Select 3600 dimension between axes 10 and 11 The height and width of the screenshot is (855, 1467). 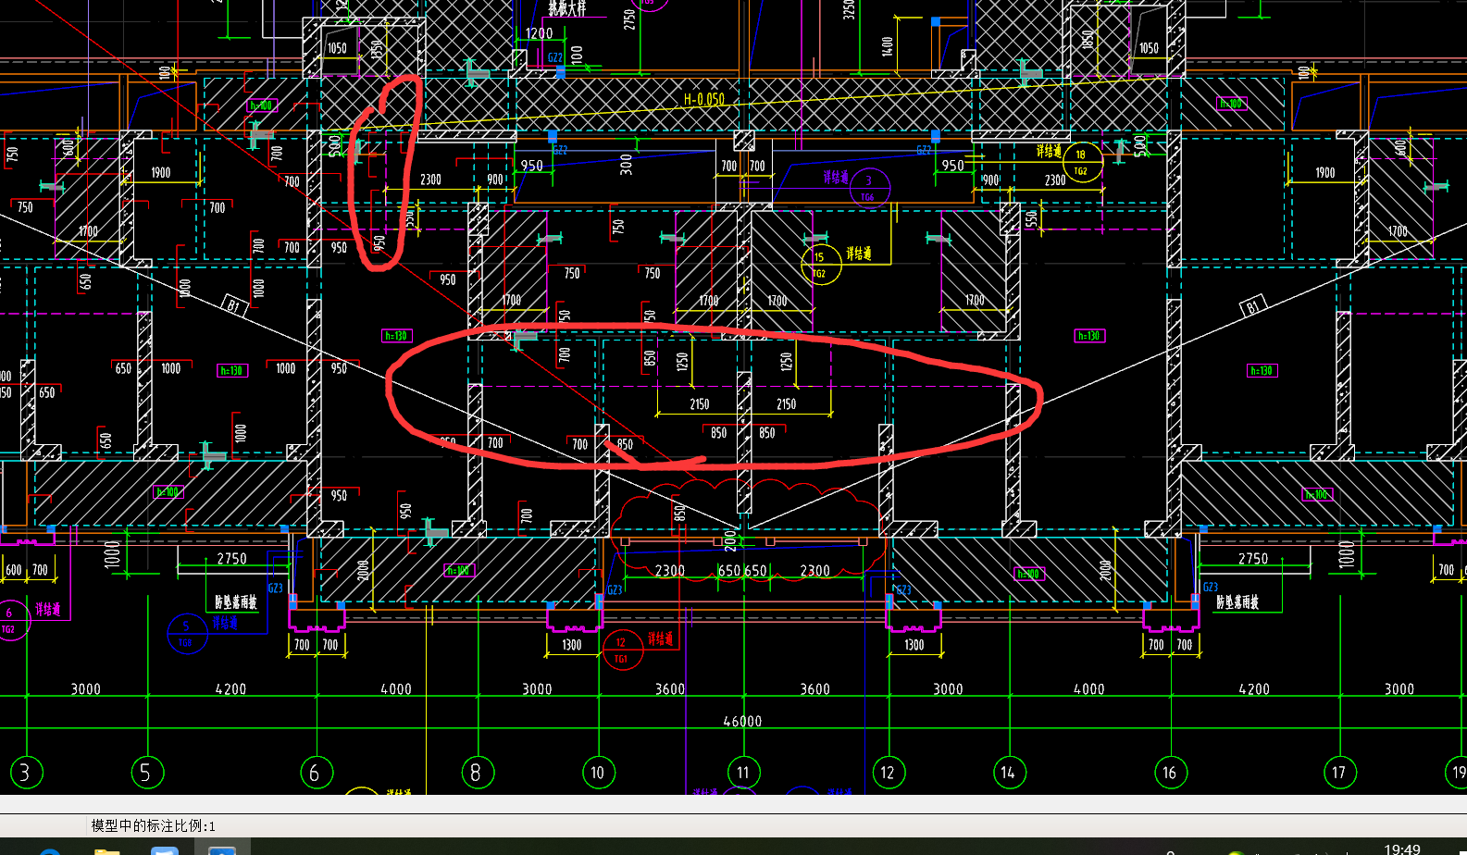click(x=670, y=689)
